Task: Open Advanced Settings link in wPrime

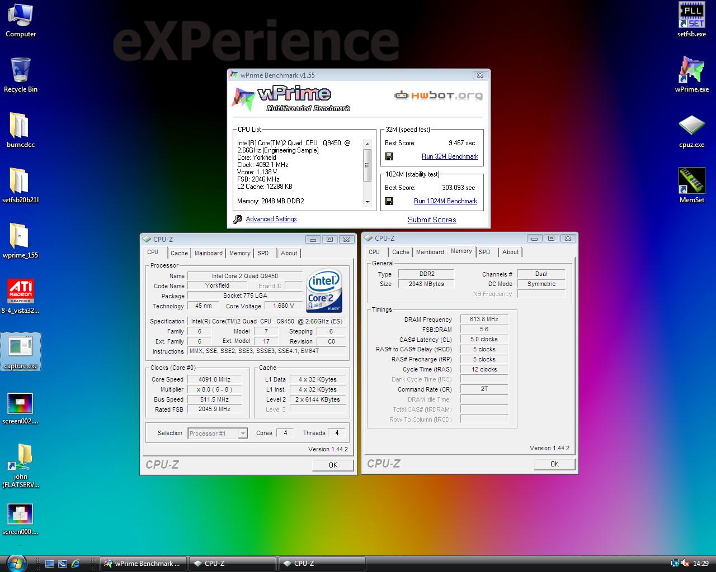Action: click(271, 219)
